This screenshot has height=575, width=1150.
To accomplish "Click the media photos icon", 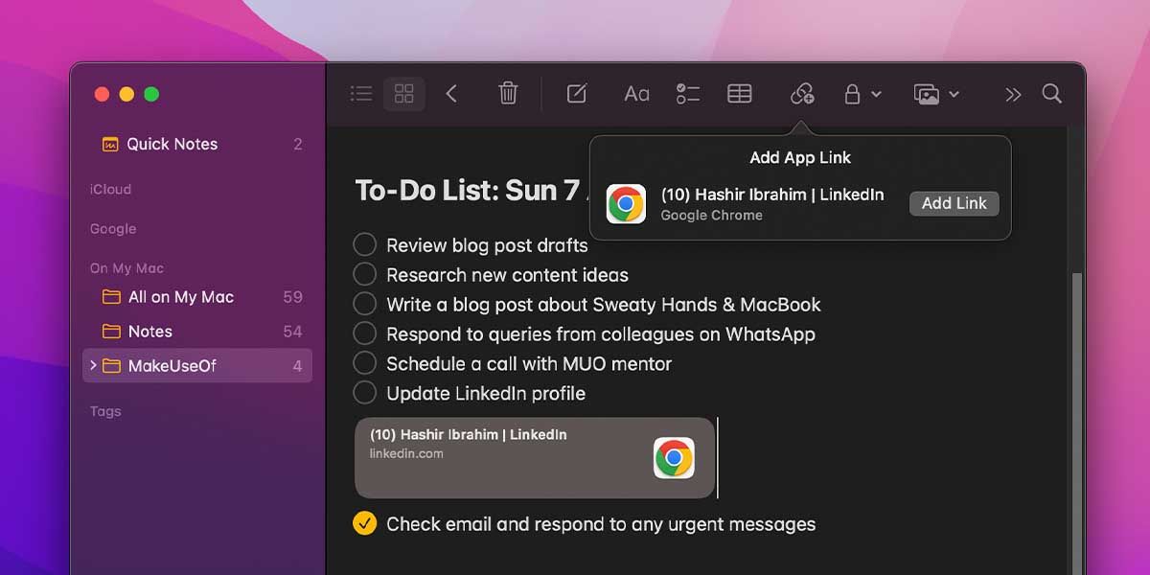I will [x=926, y=94].
